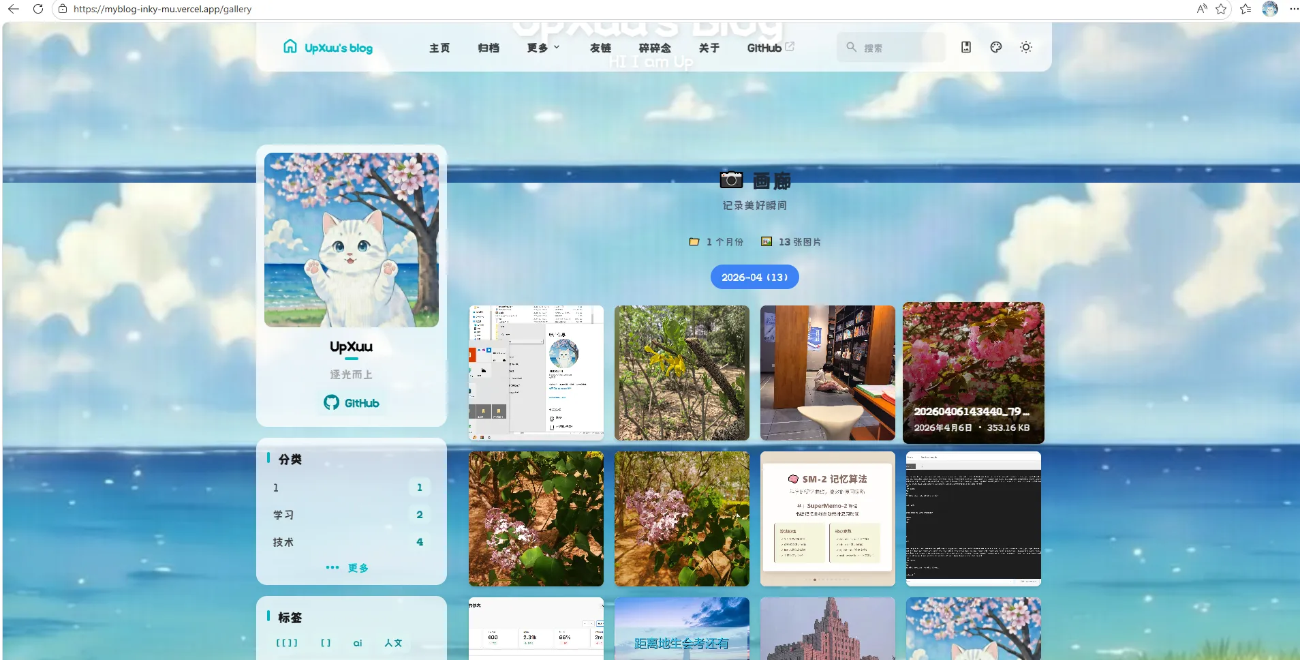This screenshot has width=1300, height=660.
Task: Open the stats dashboard thumbnail showing 400
Action: pos(536,629)
